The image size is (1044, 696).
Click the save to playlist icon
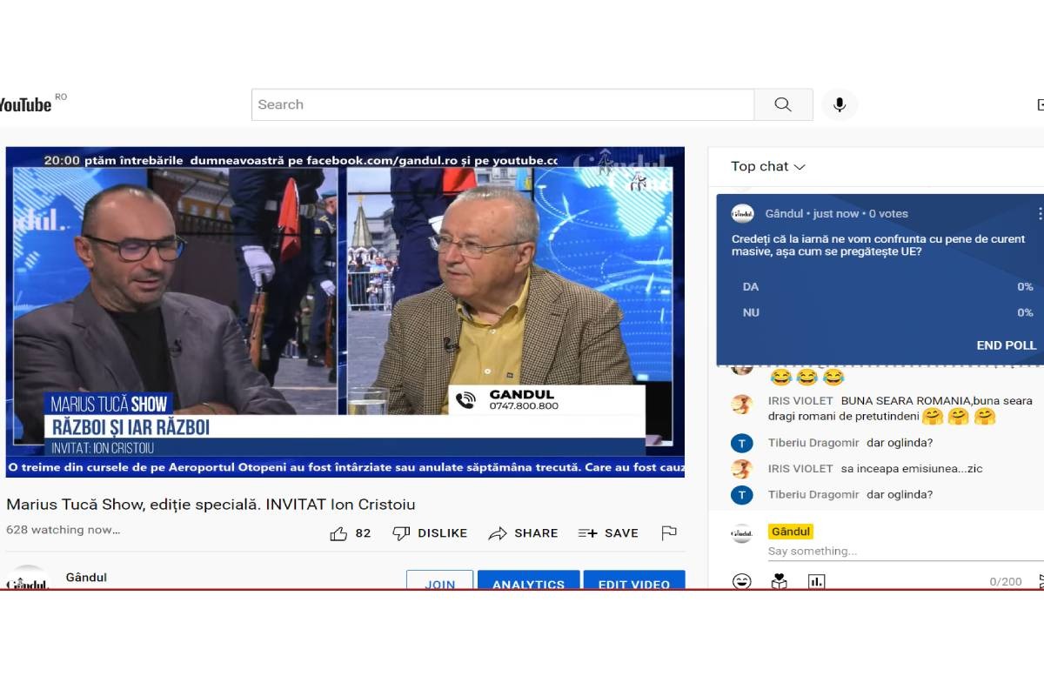587,533
